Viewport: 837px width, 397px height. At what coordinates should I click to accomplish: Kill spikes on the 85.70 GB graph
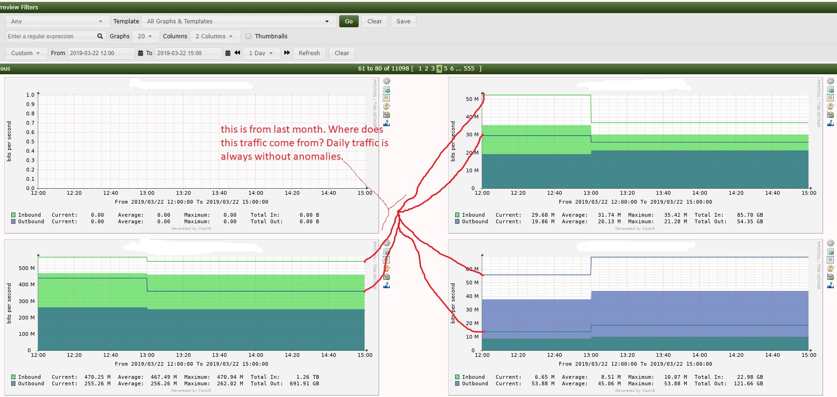point(830,123)
